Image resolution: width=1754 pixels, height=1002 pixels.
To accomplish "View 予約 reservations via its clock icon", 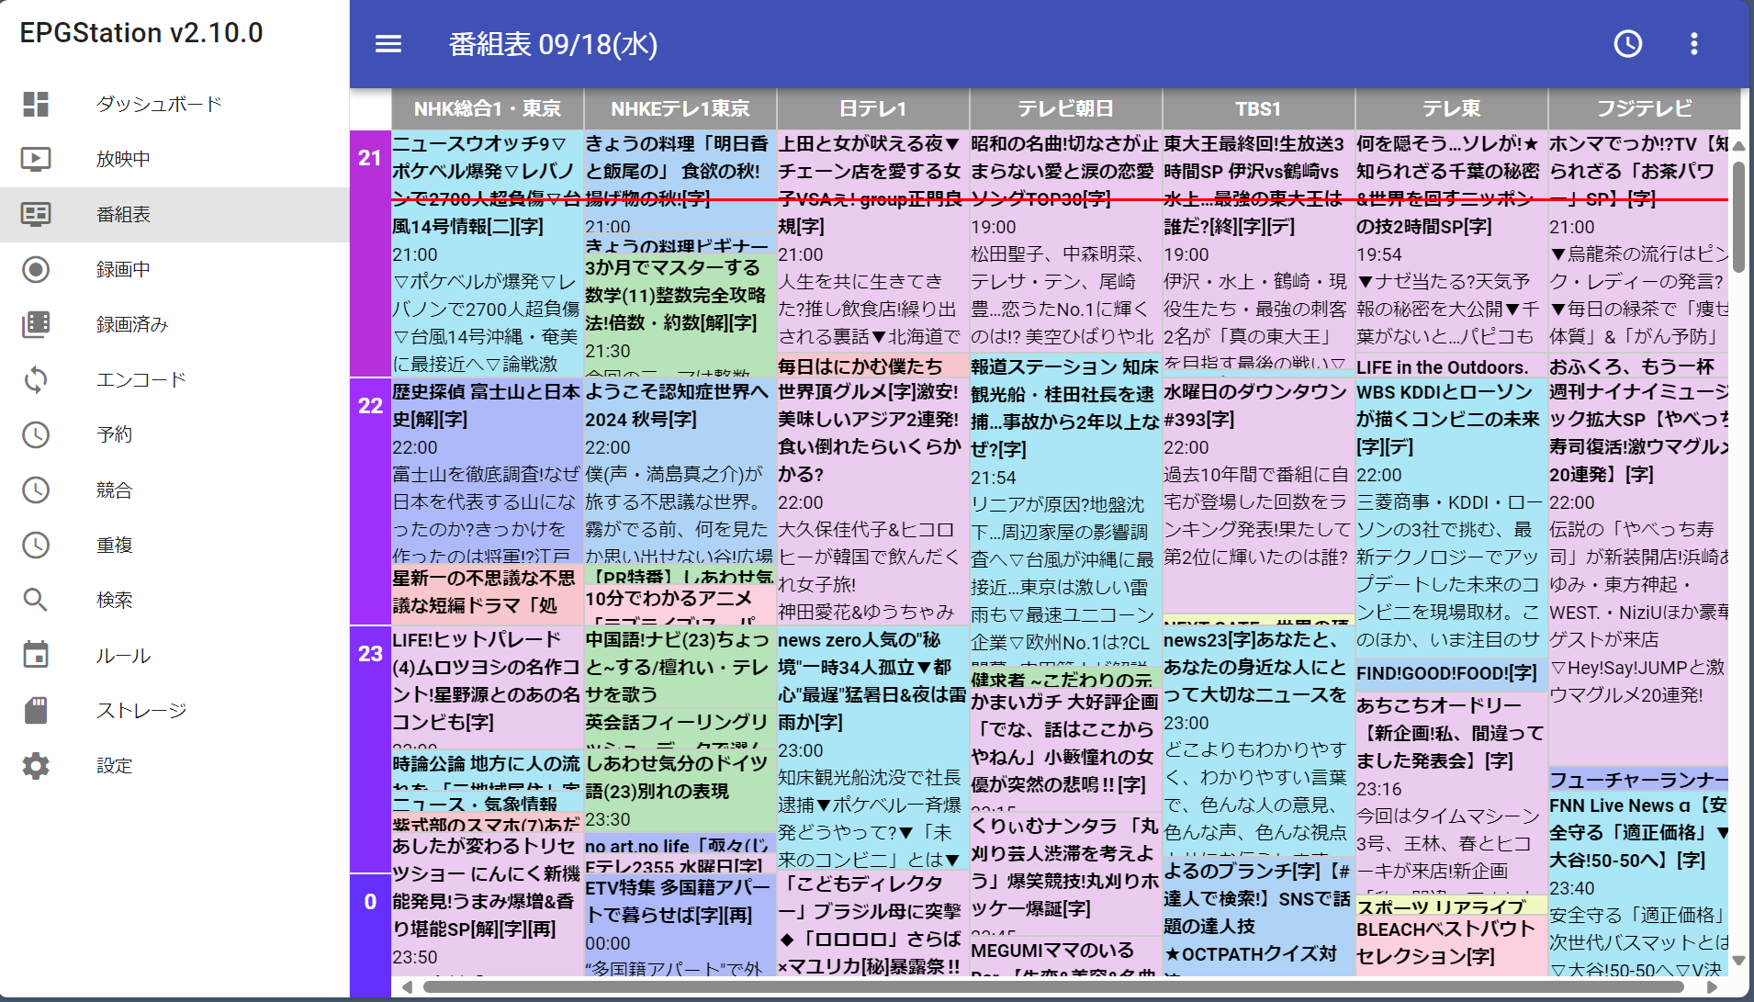I will (37, 434).
